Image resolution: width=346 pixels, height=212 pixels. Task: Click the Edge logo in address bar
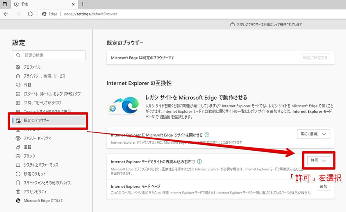tap(44, 14)
